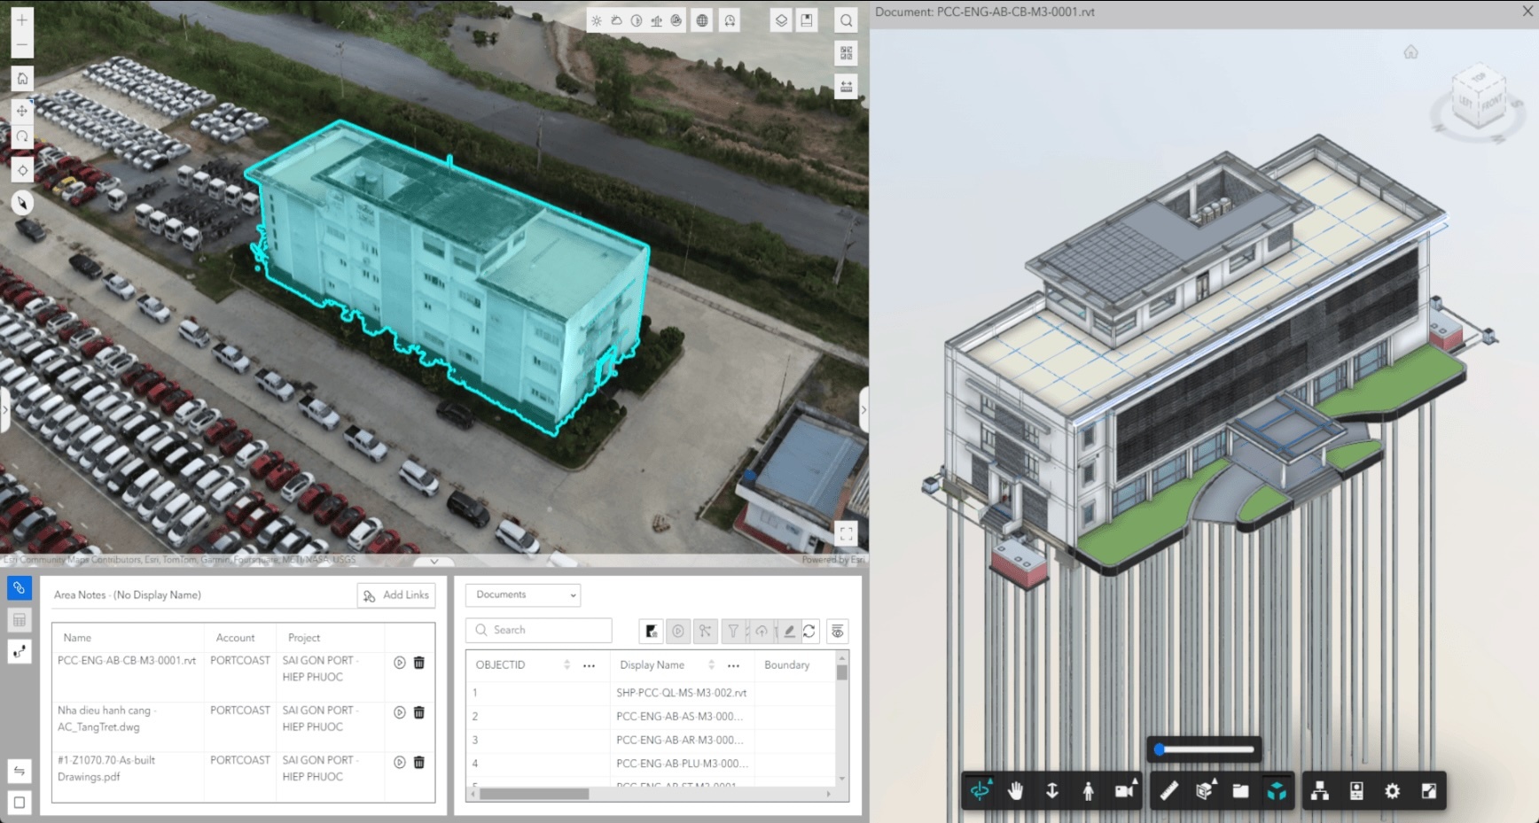The width and height of the screenshot is (1539, 823).
Task: Open viewer Settings gear
Action: click(x=1392, y=791)
